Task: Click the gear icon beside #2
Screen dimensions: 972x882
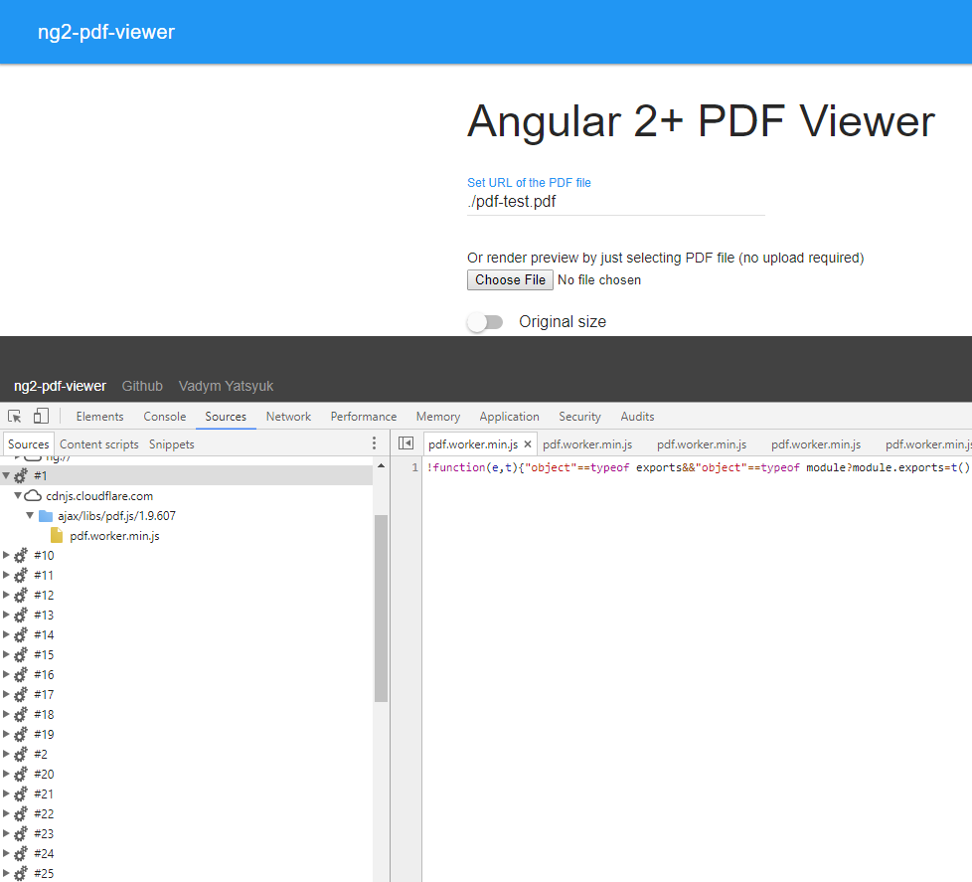Action: click(21, 754)
